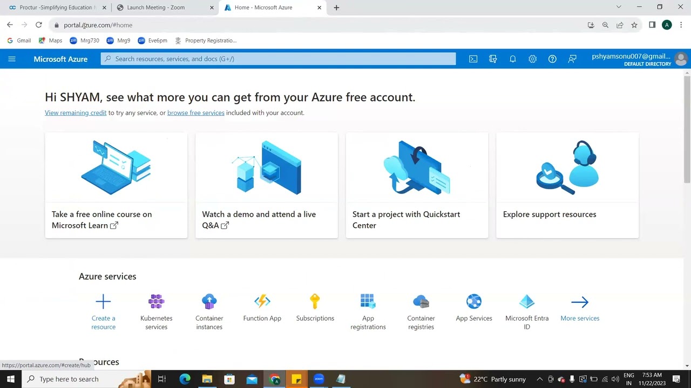Open Start a project Quickstart Center card
Viewport: 691px width, 388px height.
[x=417, y=185]
